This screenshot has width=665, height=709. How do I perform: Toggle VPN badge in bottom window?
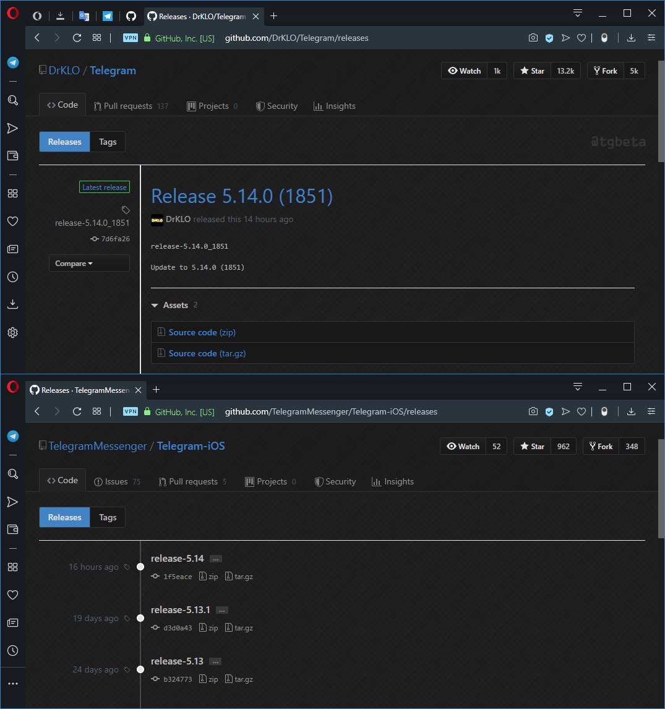tap(130, 411)
